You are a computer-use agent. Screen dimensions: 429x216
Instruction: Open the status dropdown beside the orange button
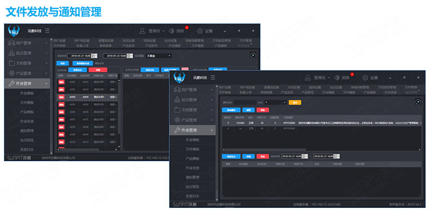pyautogui.click(x=275, y=102)
